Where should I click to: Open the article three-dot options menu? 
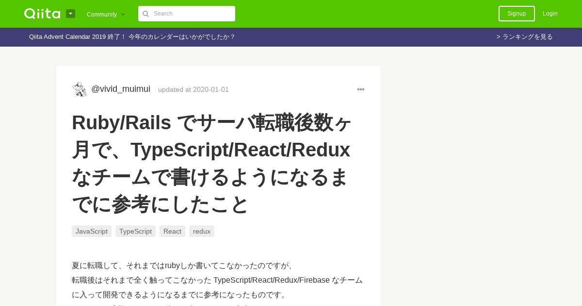[361, 89]
